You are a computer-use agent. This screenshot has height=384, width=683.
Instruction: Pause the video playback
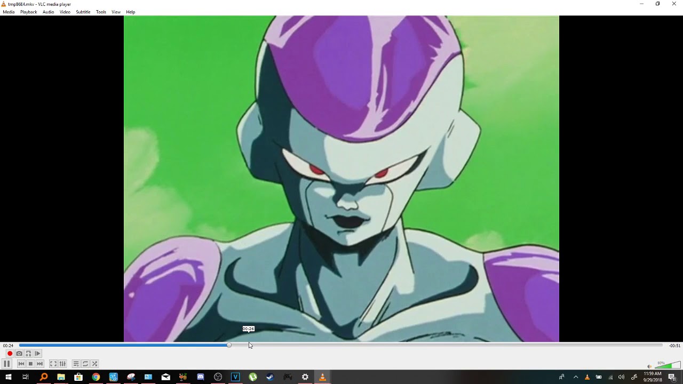click(x=6, y=364)
